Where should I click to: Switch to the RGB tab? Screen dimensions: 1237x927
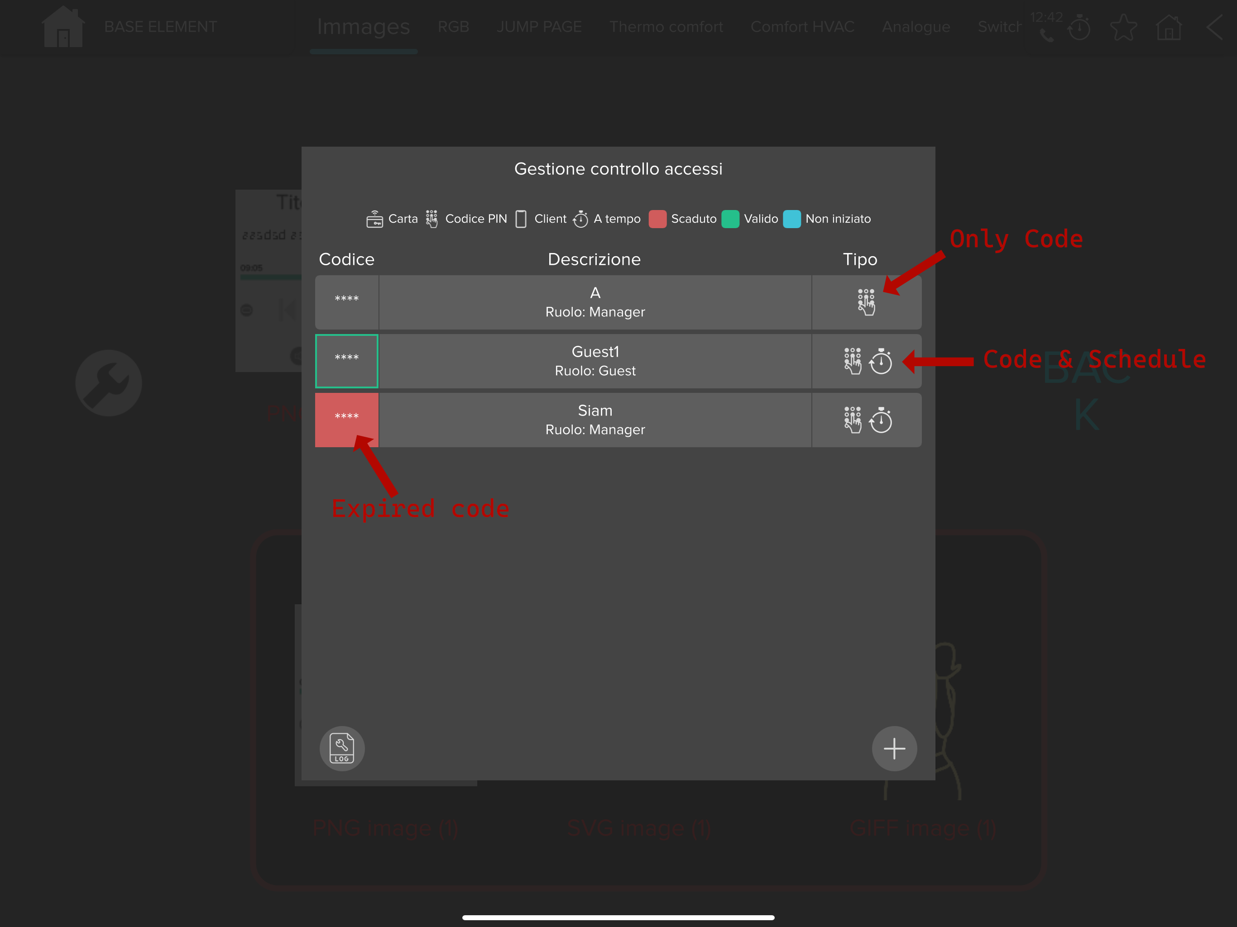[453, 27]
